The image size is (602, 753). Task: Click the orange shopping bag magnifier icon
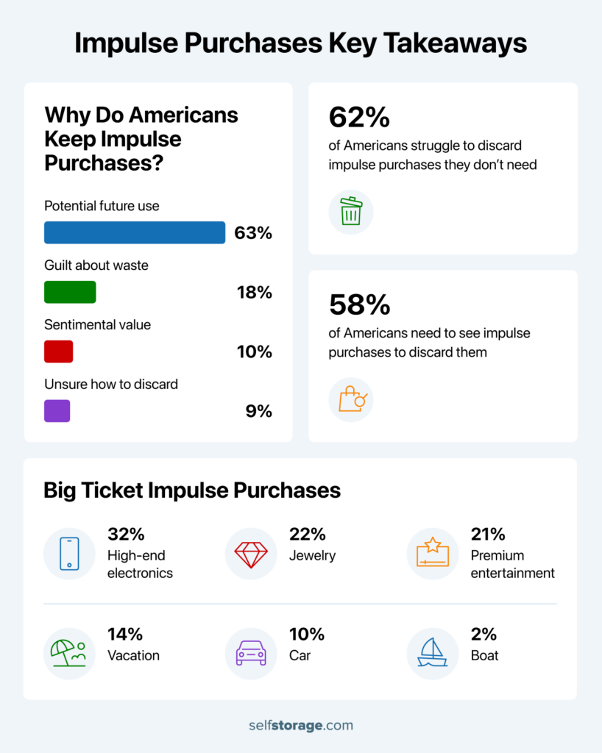[x=351, y=400]
